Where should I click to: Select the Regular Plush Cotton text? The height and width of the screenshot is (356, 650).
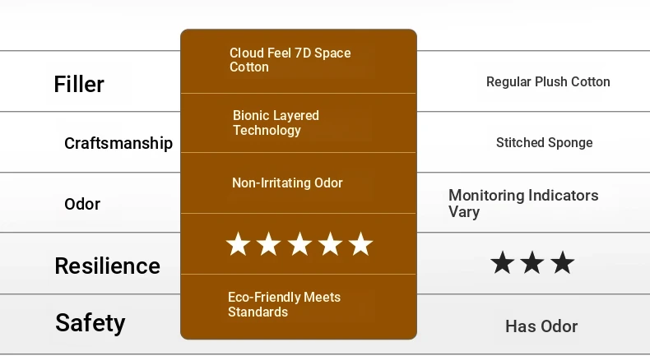pos(548,81)
